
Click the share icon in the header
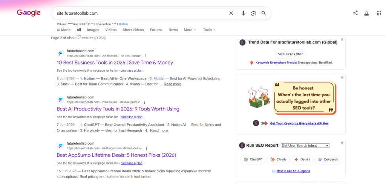[x=355, y=13]
